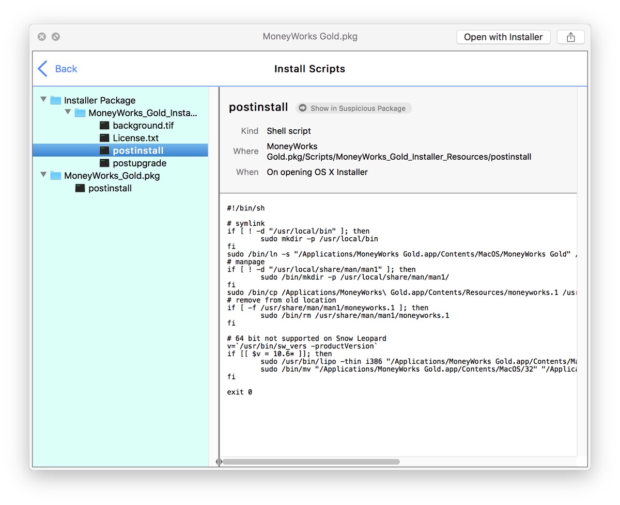Screen dimensions: 620x505
Task: Go Back using the chevron arrow
Action: [43, 69]
